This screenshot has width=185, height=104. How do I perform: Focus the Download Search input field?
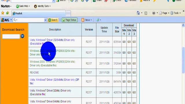pyautogui.click(x=11, y=36)
